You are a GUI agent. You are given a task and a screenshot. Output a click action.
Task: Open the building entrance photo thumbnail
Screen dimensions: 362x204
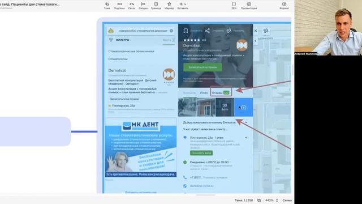[x=206, y=107]
